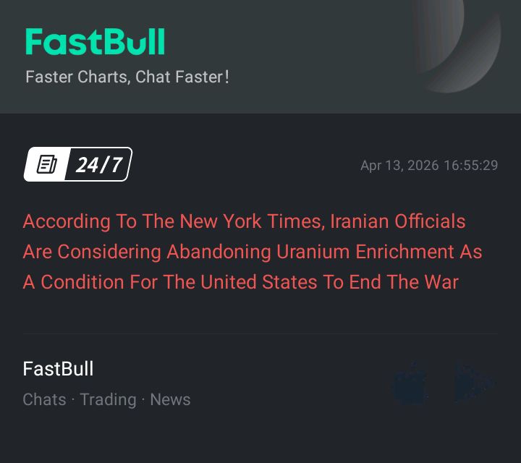Image resolution: width=521 pixels, height=463 pixels.
Task: Go to Trading in the footer
Action: pos(108,399)
